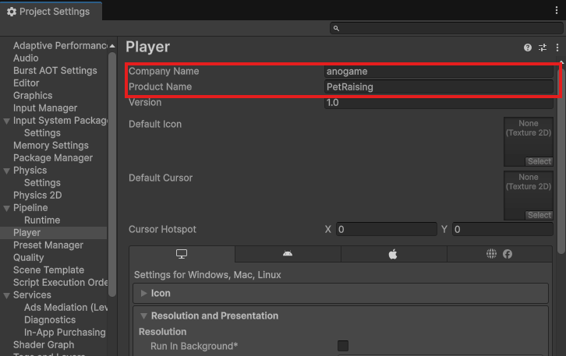Click the left sidebar vertical scrollbar
566x356 pixels.
[112, 174]
